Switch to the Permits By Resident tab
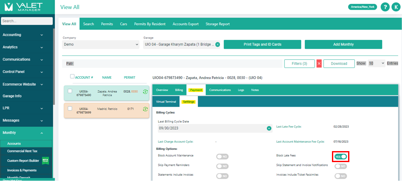 [x=150, y=24]
